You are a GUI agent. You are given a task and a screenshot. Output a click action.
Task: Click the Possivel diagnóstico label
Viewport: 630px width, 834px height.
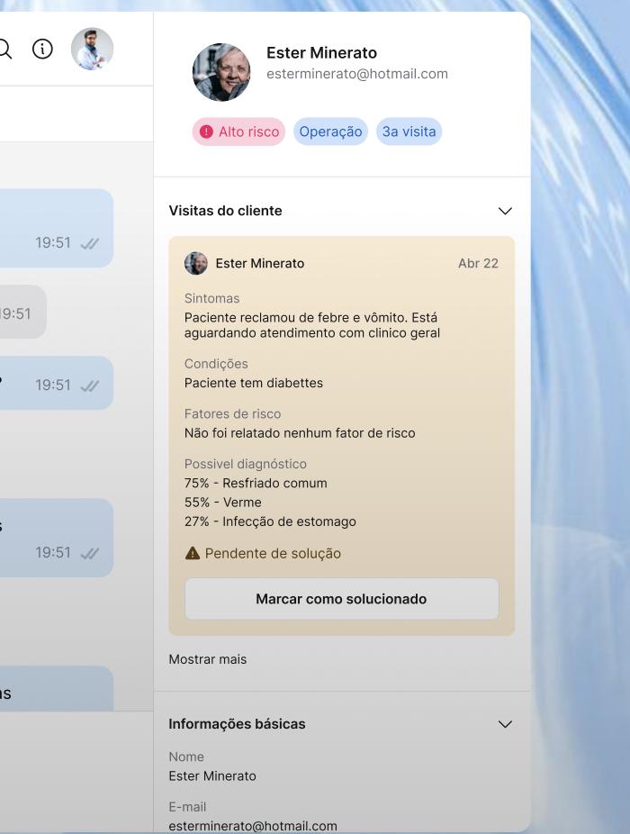(246, 464)
